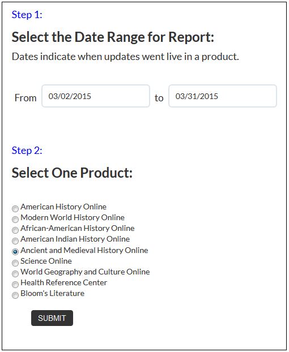This screenshot has width=289, height=352.
Task: Select Modern World History Online radio button
Action: click(15, 220)
